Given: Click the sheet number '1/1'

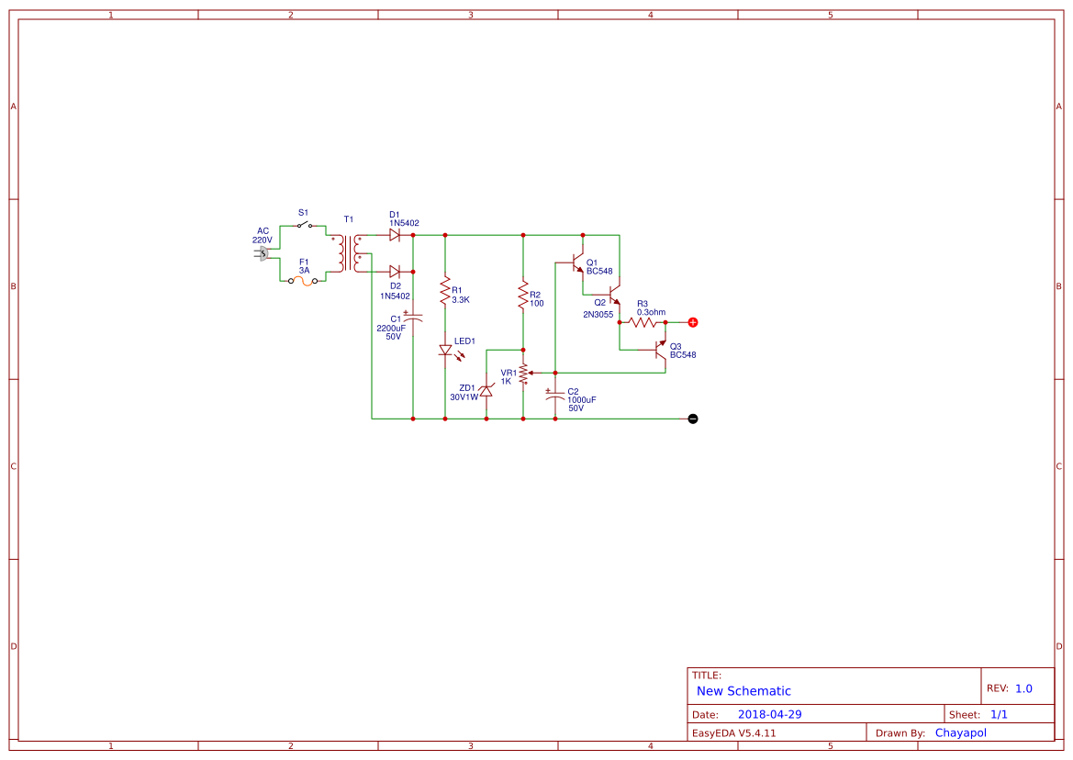Looking at the screenshot, I should (x=999, y=714).
